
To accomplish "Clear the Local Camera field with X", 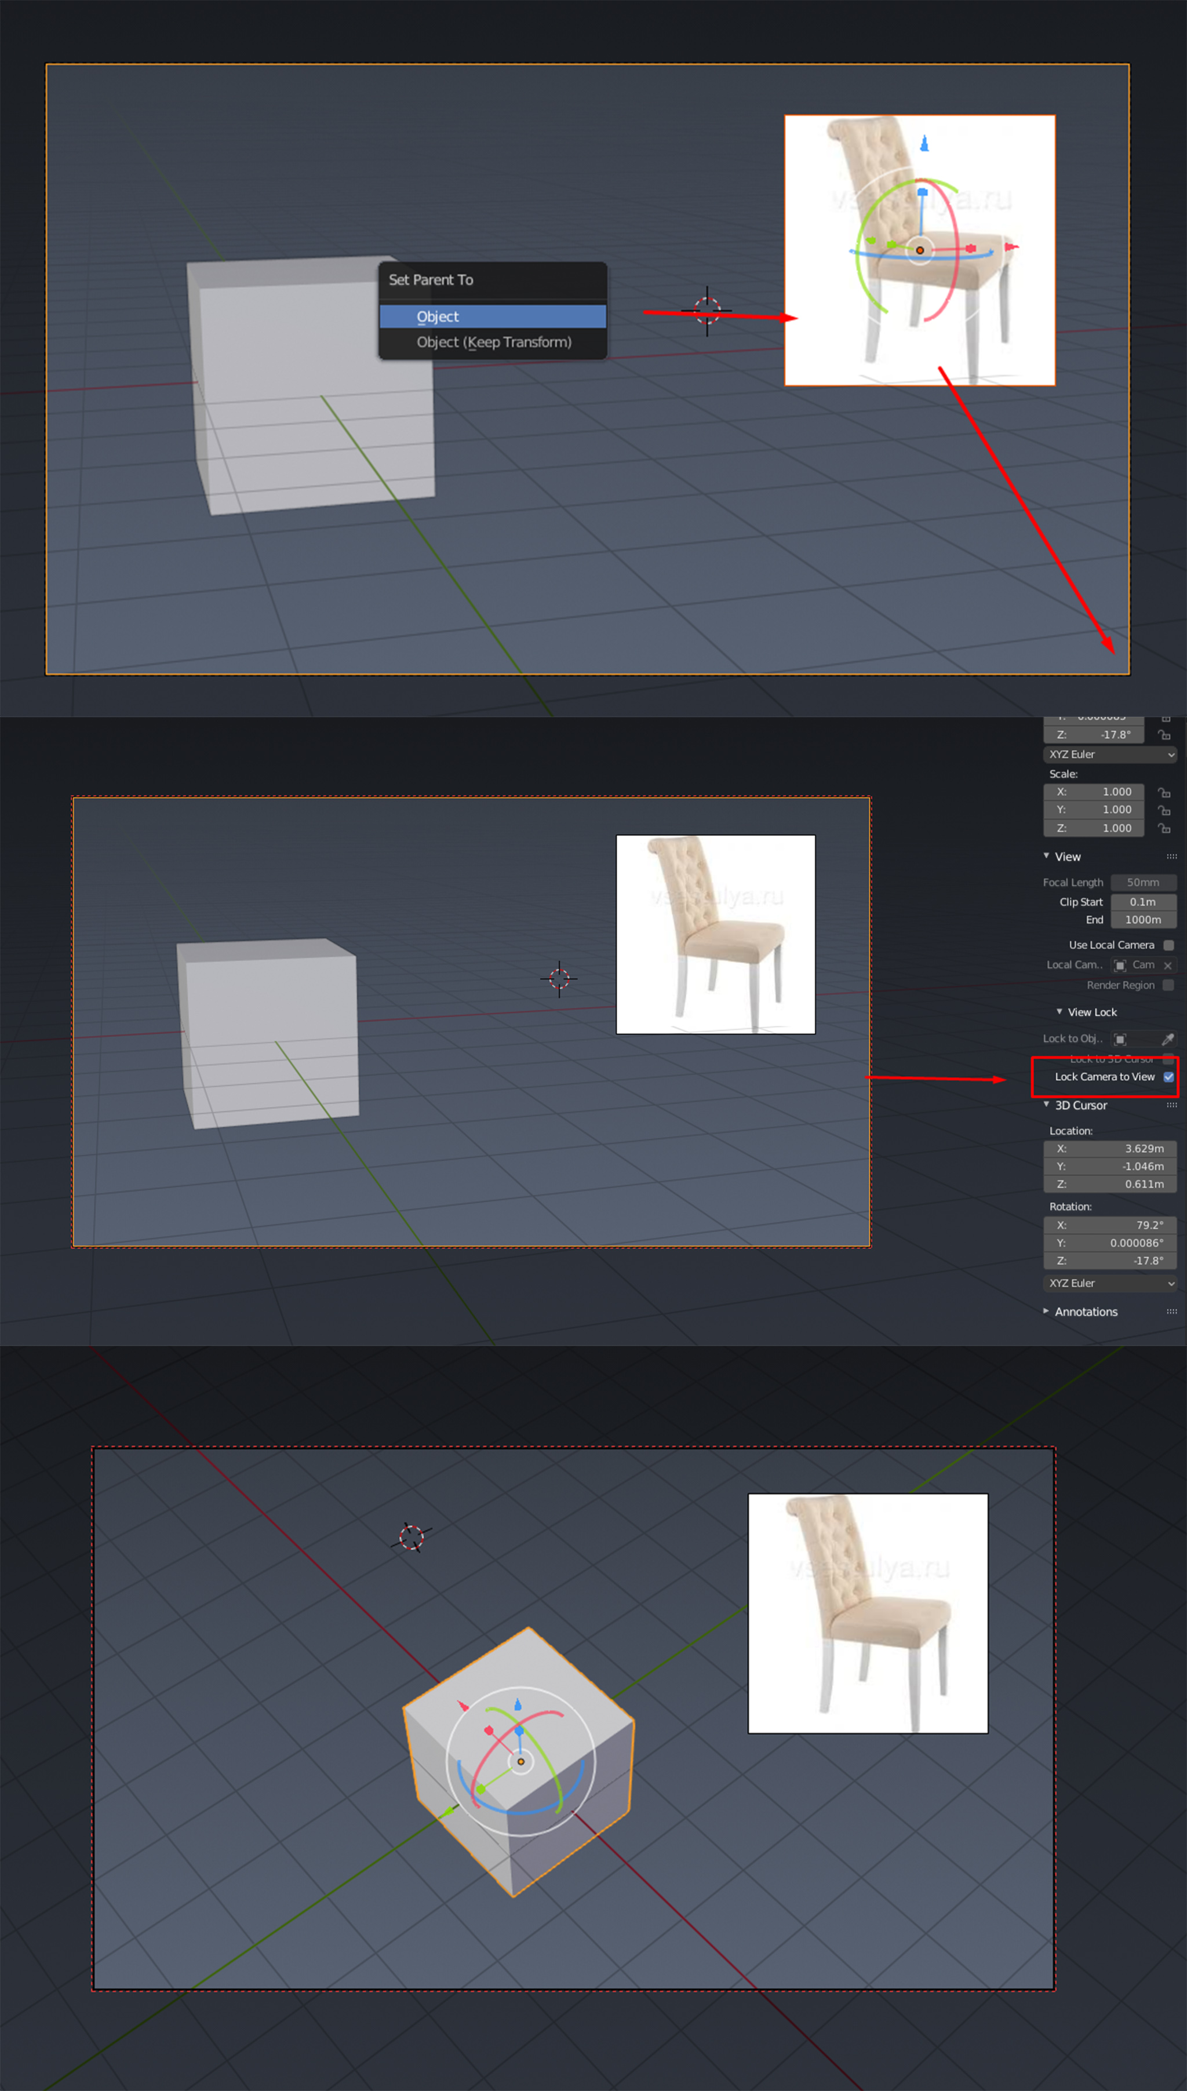I will 1167,965.
